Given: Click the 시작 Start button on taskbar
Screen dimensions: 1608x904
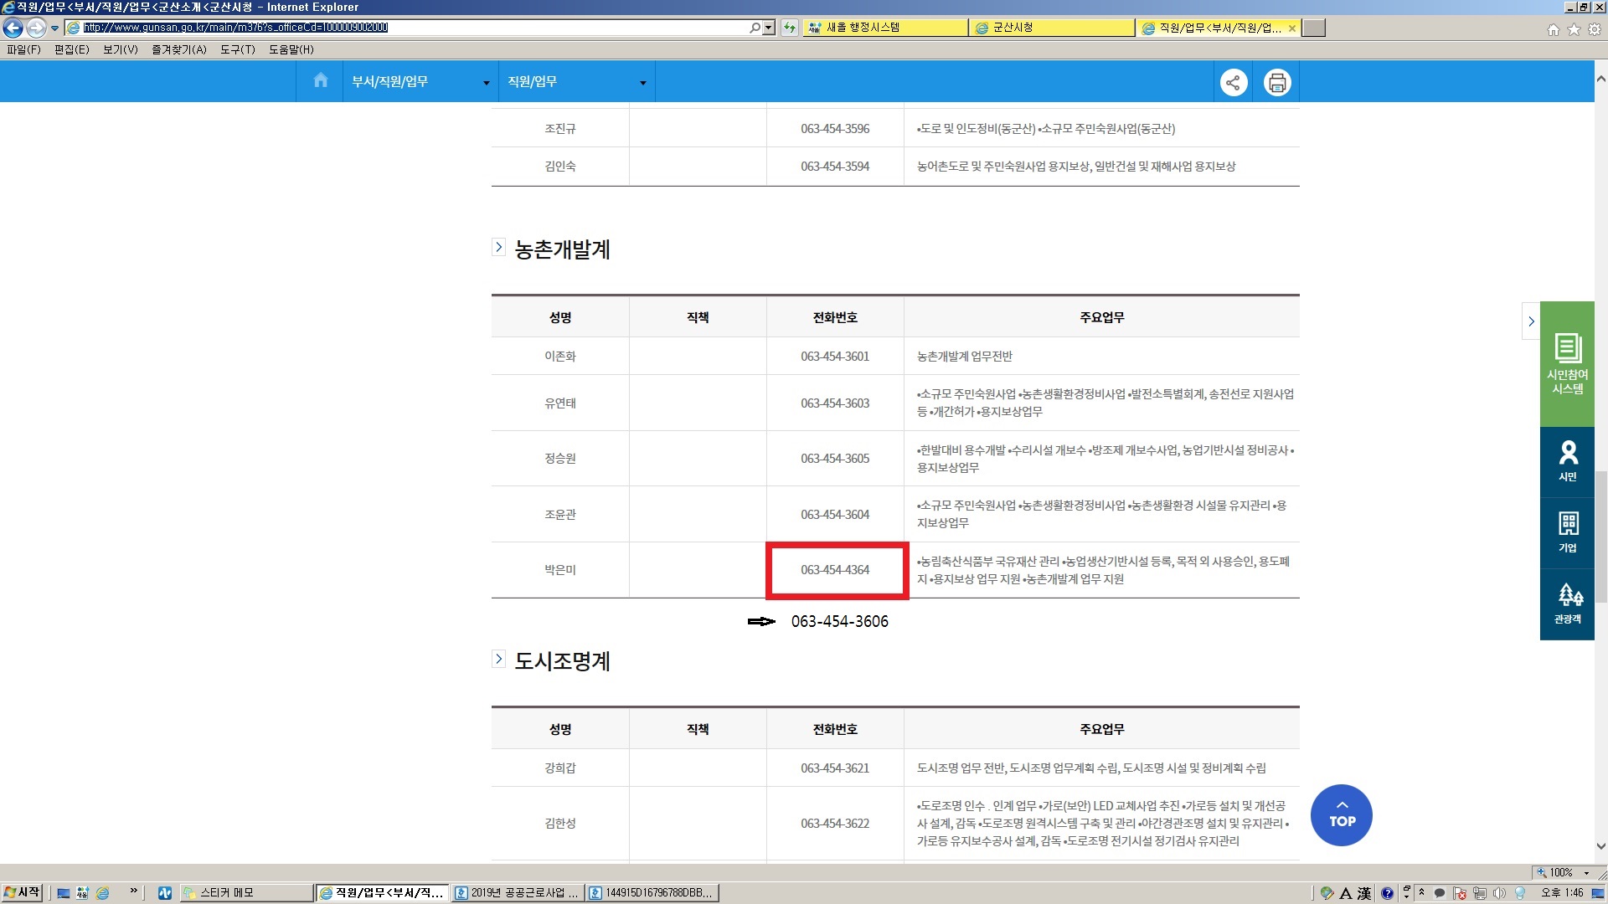Looking at the screenshot, I should click(x=22, y=892).
